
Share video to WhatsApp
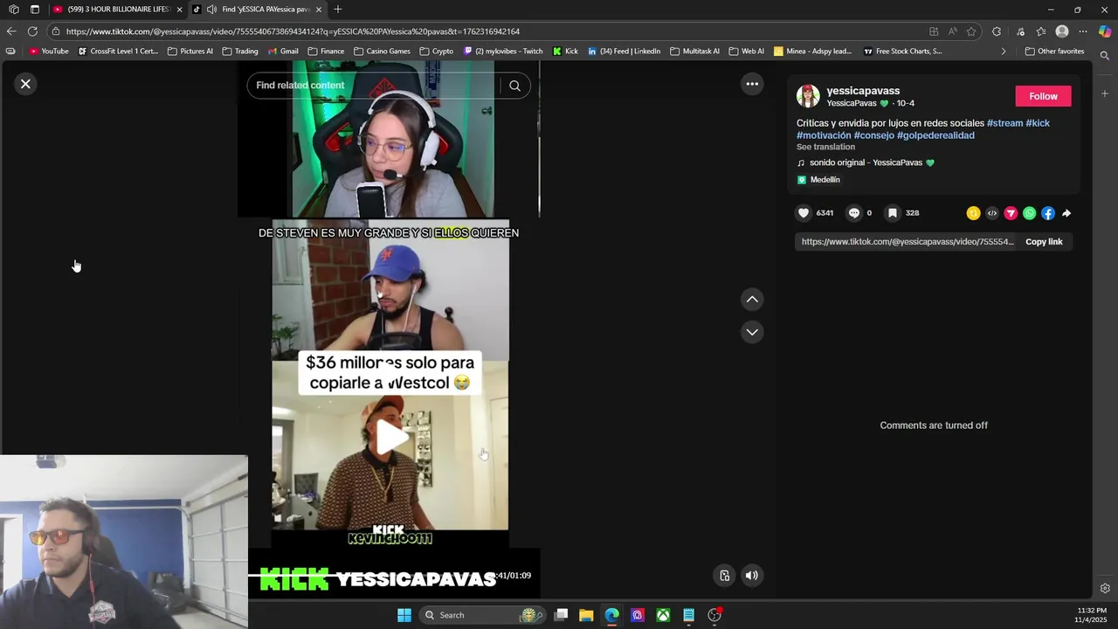(x=1030, y=213)
